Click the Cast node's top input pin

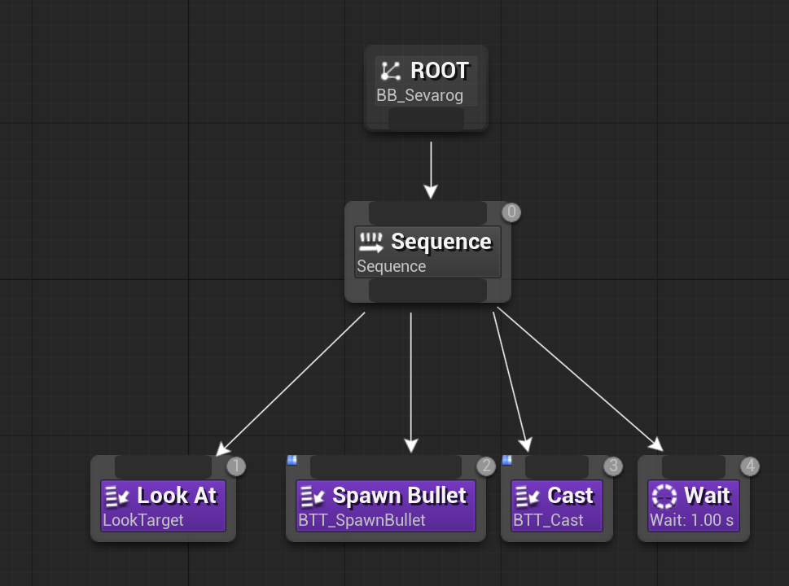coord(557,467)
